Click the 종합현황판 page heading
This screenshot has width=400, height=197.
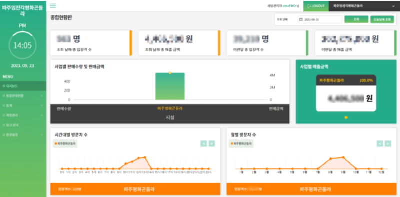[x=61, y=18]
